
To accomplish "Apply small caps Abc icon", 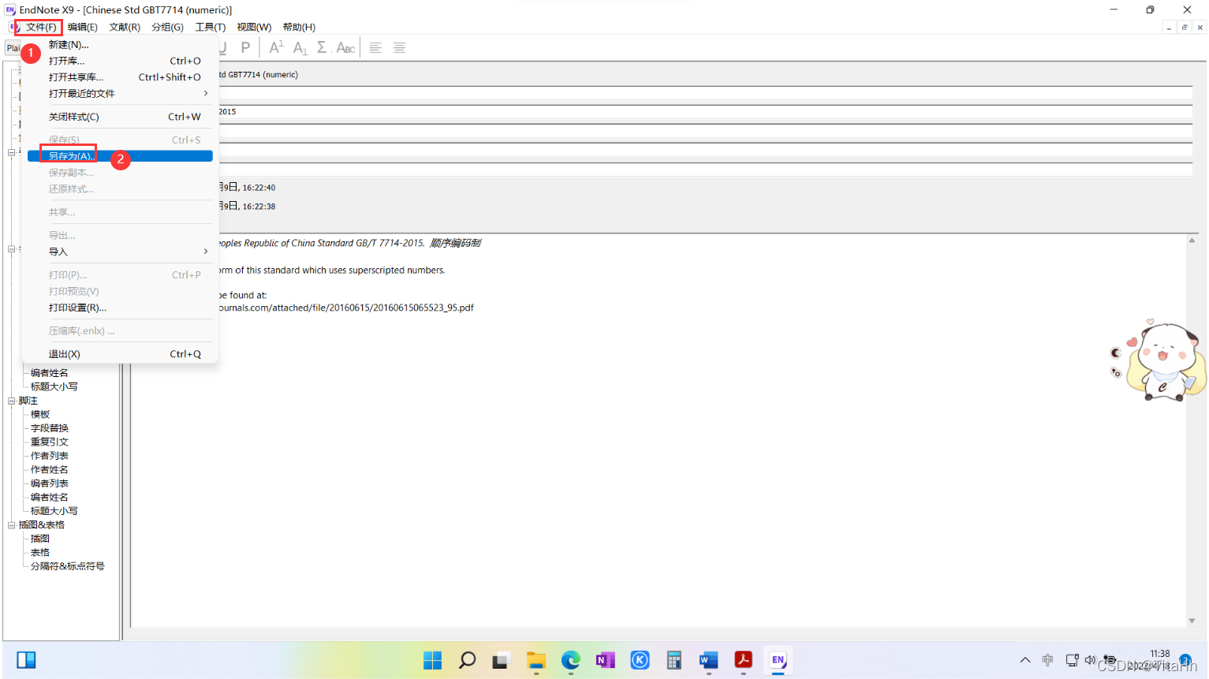I will (345, 47).
